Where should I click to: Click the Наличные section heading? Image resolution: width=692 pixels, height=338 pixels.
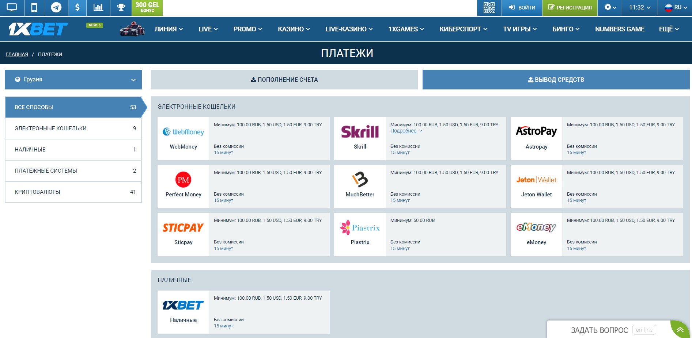[174, 280]
